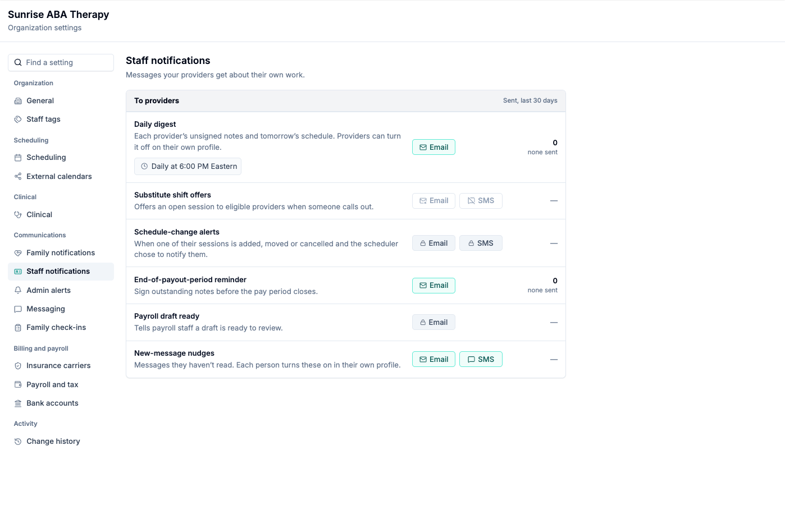Click the Change history clock icon

click(18, 442)
